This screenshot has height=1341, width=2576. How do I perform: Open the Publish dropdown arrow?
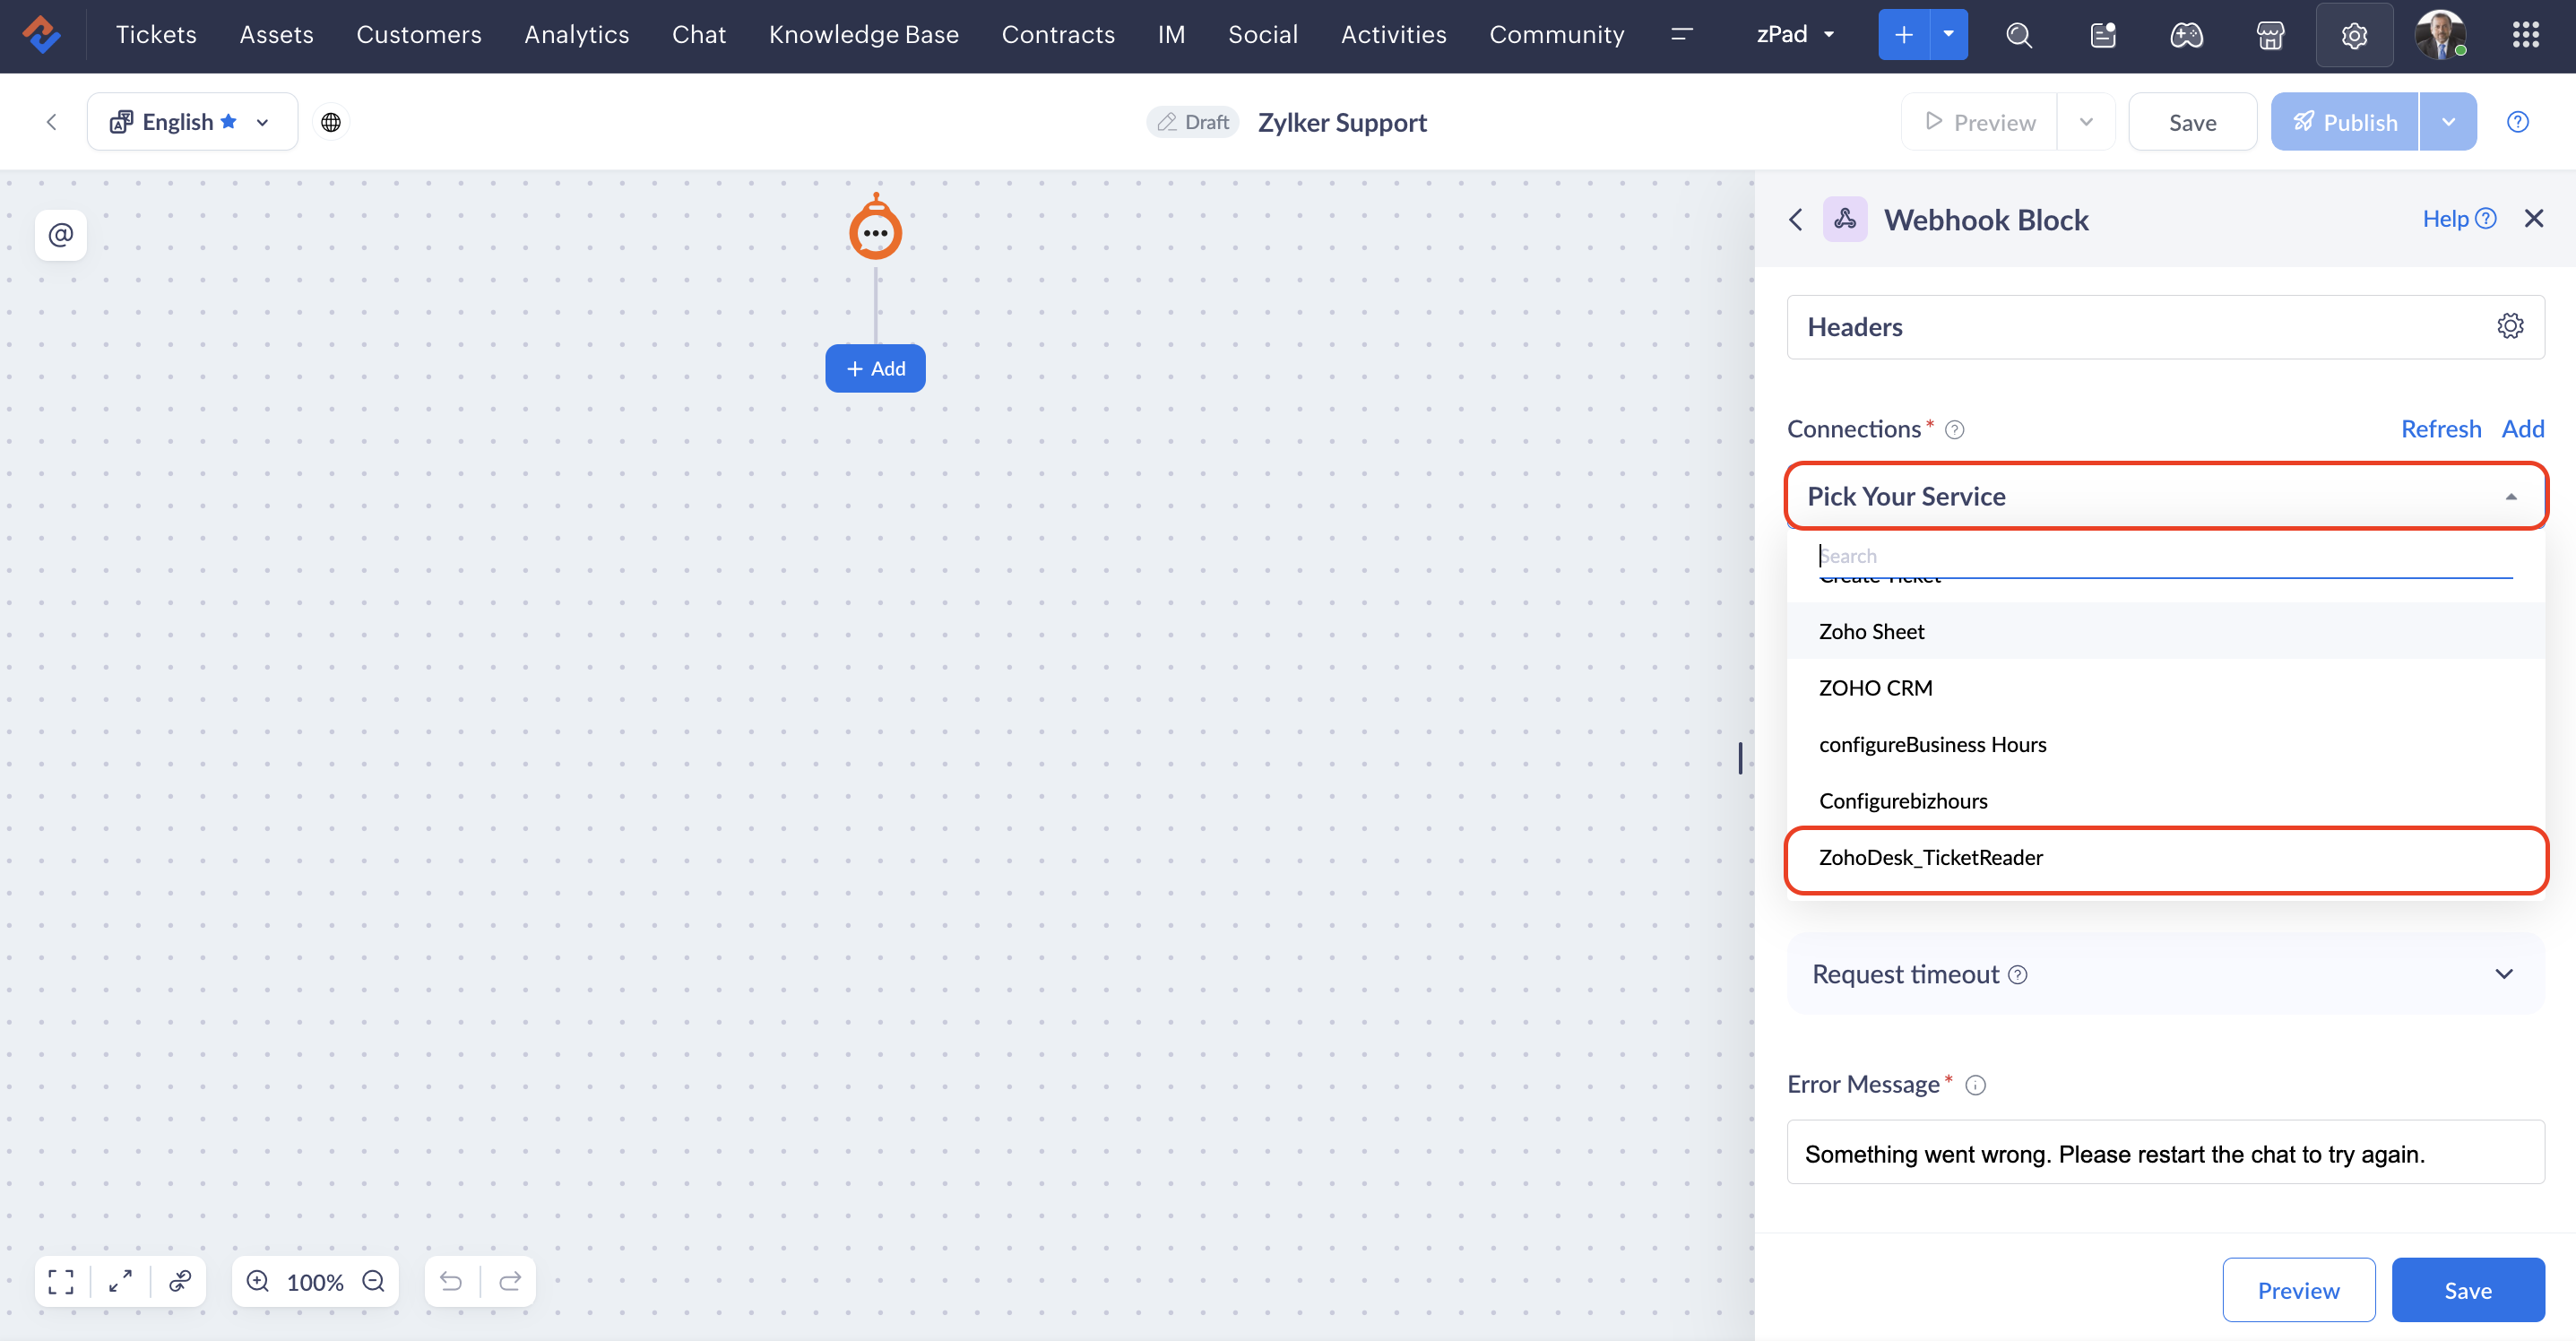click(x=2448, y=122)
